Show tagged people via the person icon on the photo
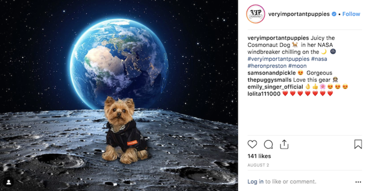 9,182
